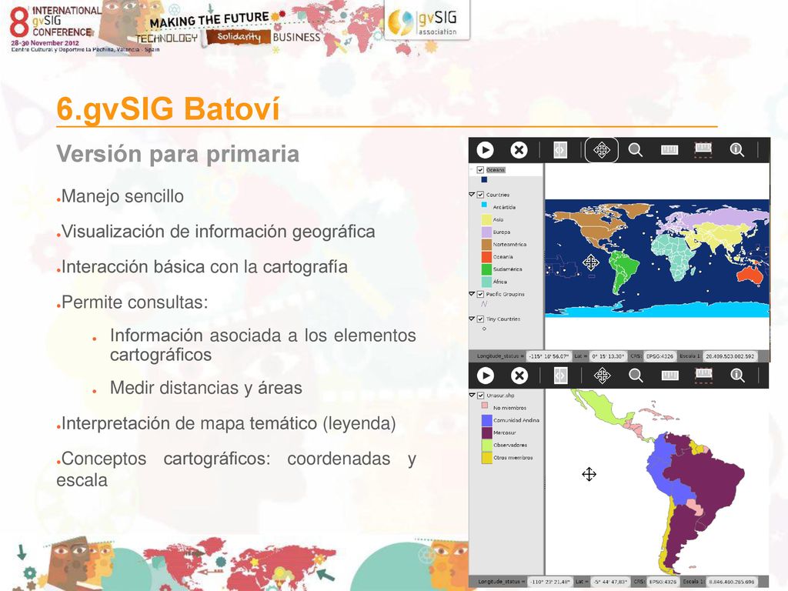The image size is (788, 591).
Task: Uncheck the Oceans layer checkbox
Action: pos(480,170)
